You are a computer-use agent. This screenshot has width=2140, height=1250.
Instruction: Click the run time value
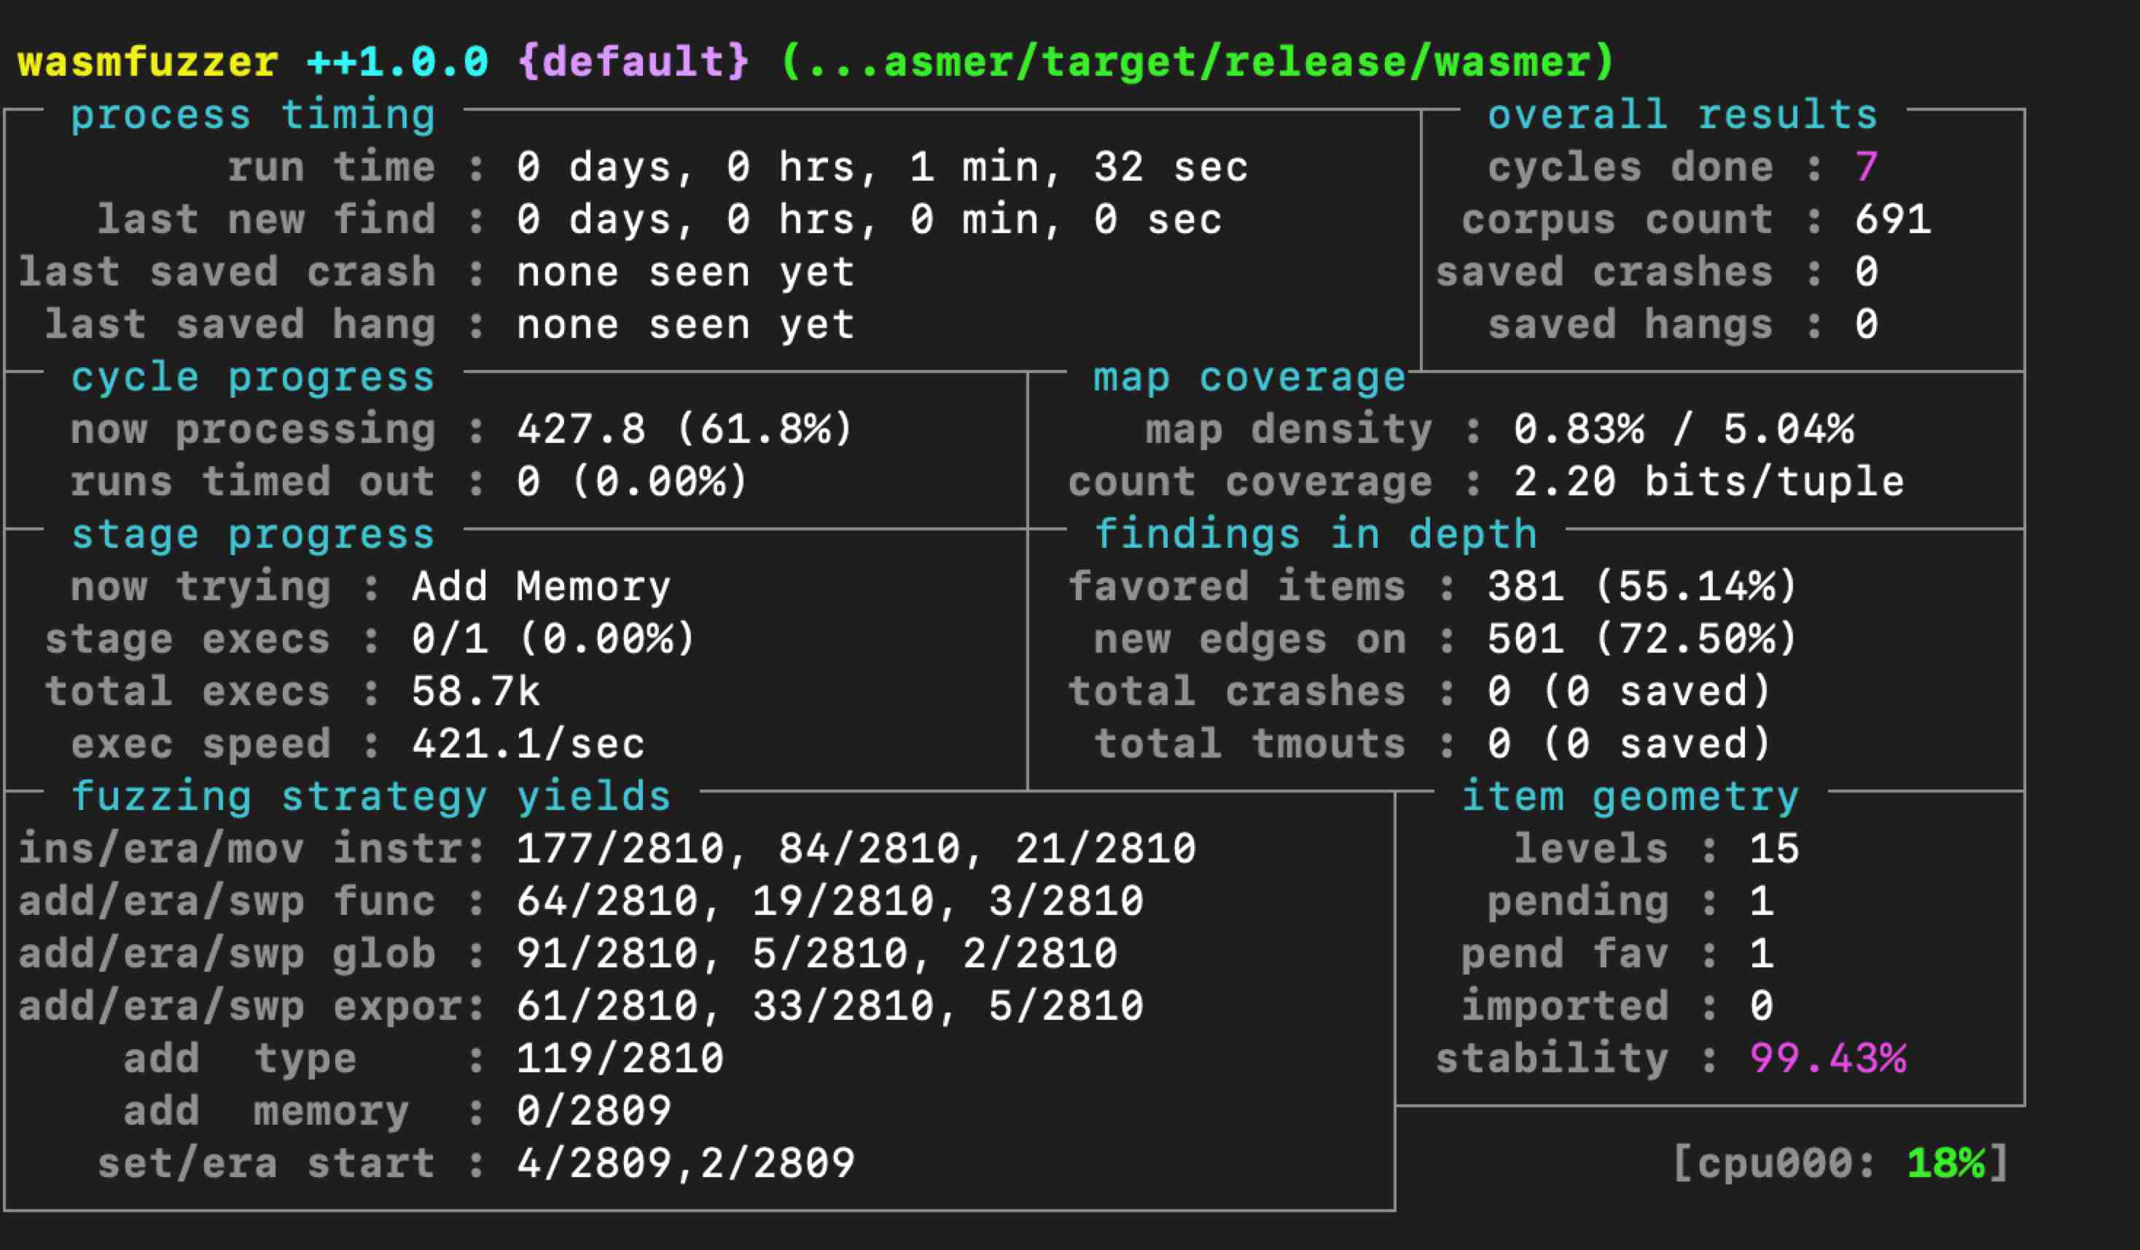coord(881,167)
